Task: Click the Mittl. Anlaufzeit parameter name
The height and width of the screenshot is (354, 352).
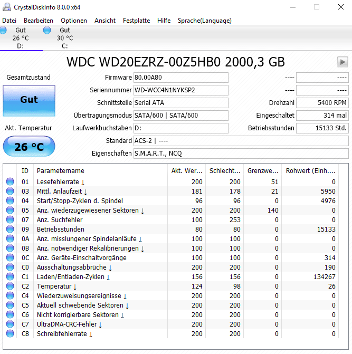Action: [x=60, y=191]
